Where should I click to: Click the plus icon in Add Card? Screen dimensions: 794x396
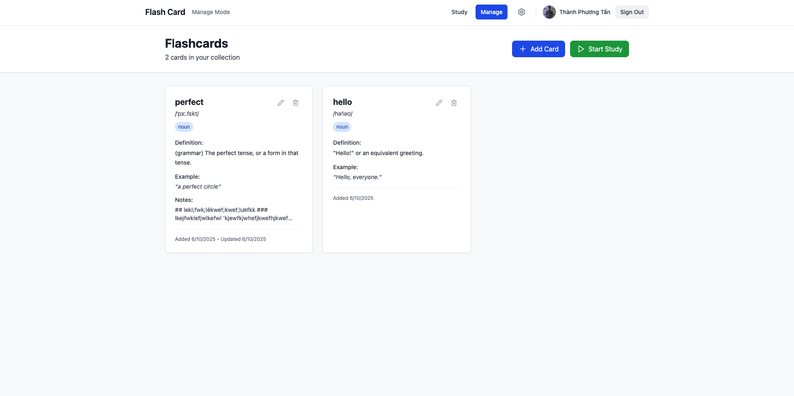[x=523, y=49]
